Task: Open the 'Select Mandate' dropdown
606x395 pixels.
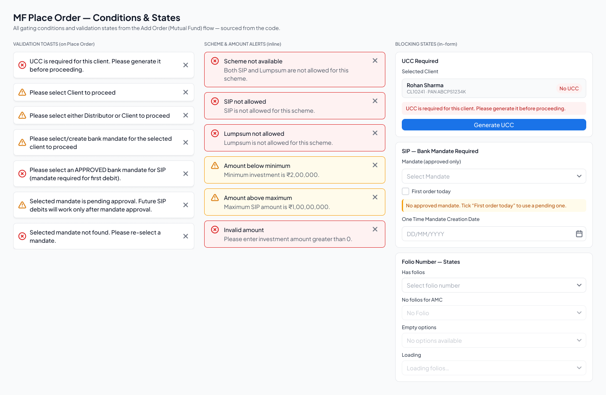Action: click(x=494, y=176)
